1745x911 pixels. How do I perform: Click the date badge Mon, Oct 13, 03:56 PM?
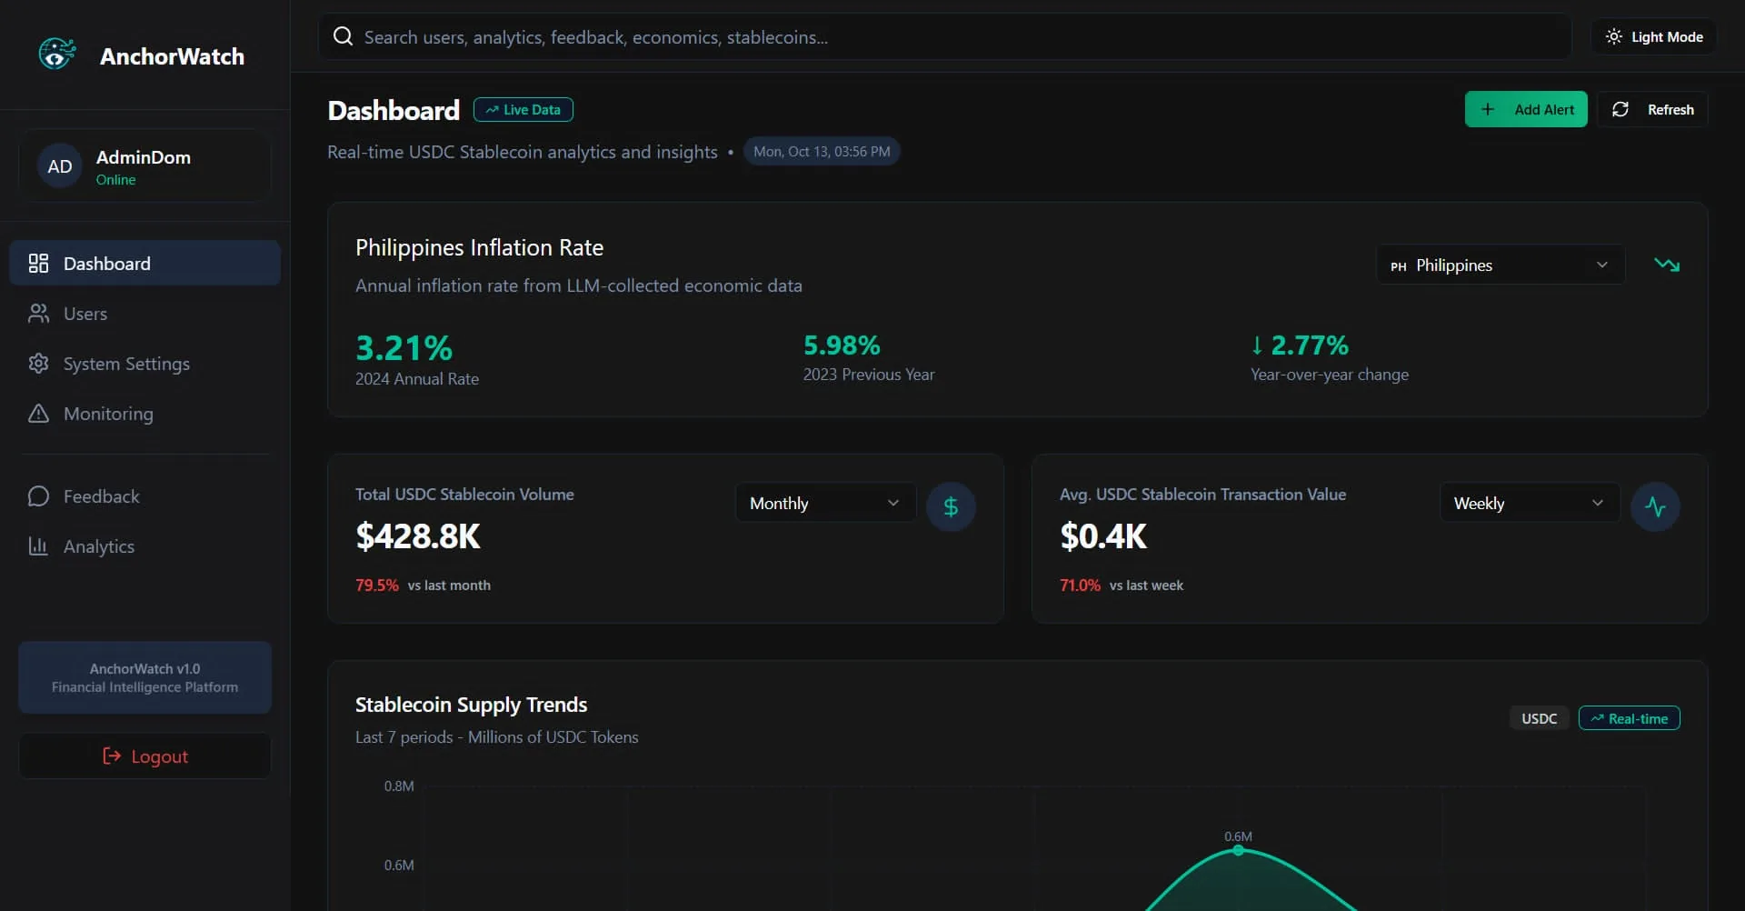pyautogui.click(x=822, y=151)
